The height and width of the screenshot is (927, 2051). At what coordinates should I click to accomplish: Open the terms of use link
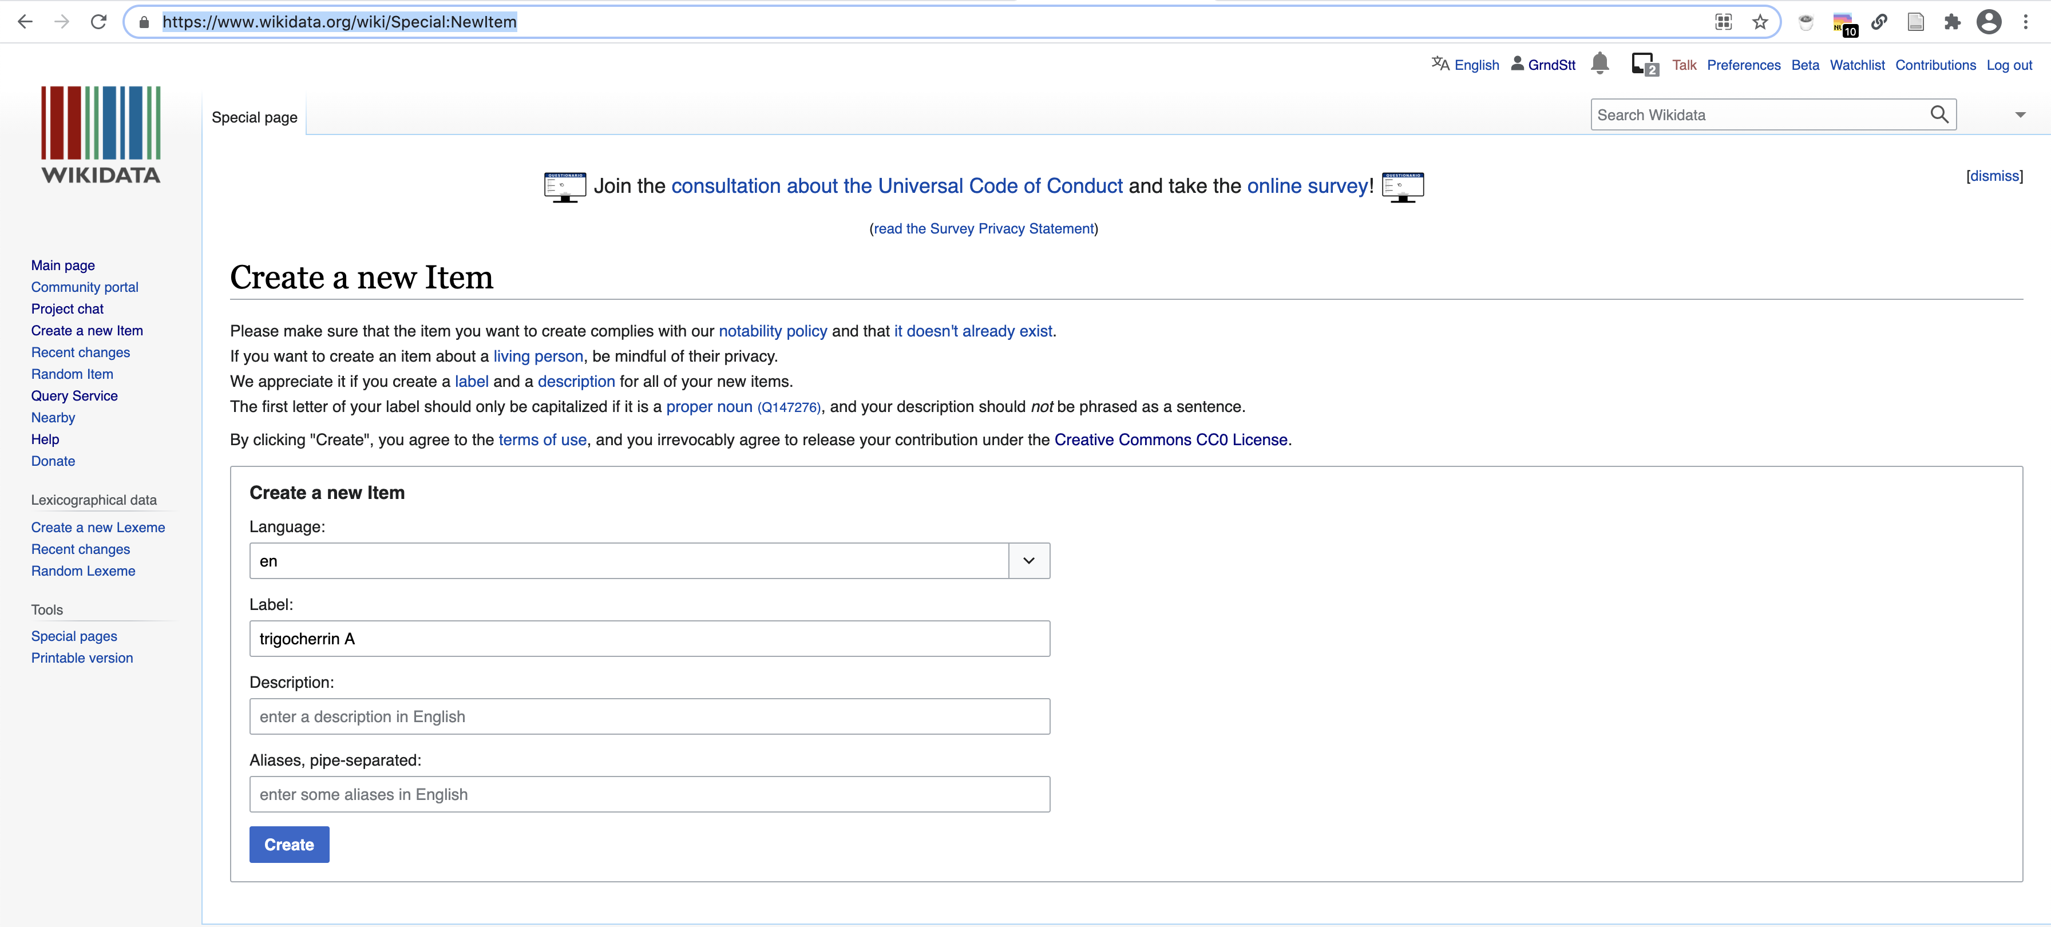[542, 441]
